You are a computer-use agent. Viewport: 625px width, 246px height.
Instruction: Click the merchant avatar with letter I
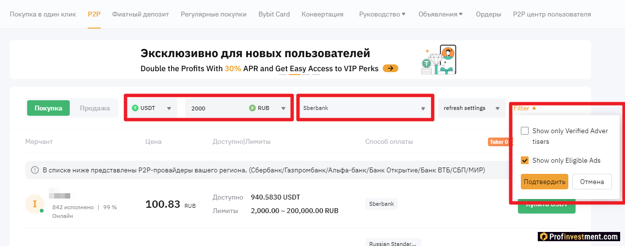34,204
